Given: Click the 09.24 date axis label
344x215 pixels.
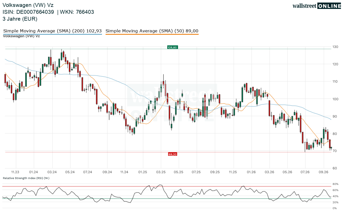Looking at the screenshot, I should [107, 172].
